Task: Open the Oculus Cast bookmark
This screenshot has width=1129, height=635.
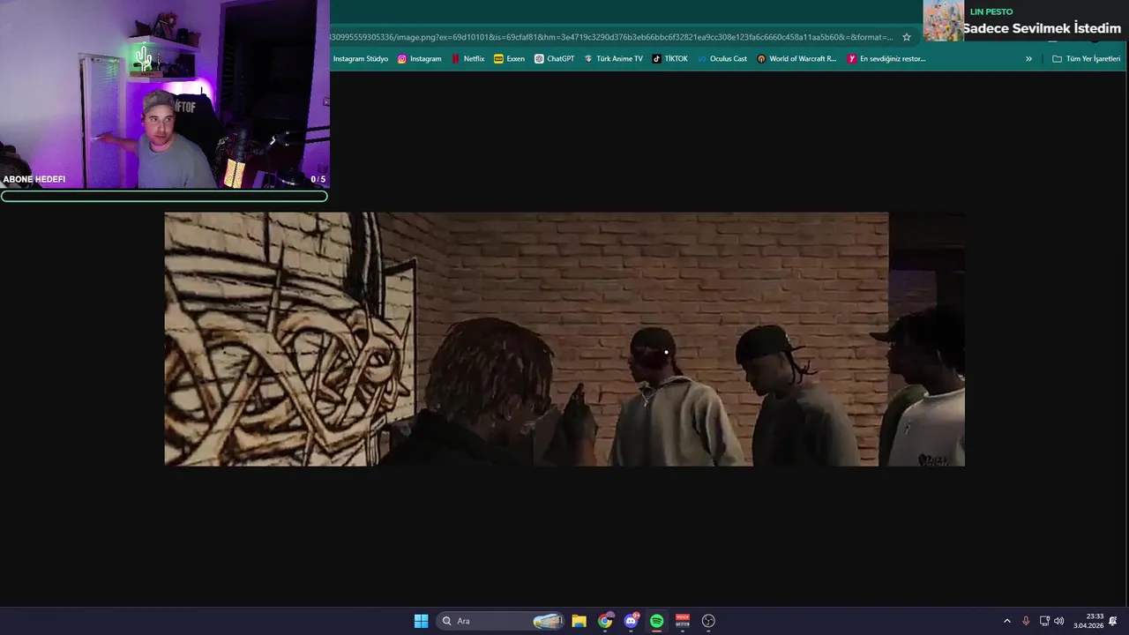Action: tap(722, 59)
